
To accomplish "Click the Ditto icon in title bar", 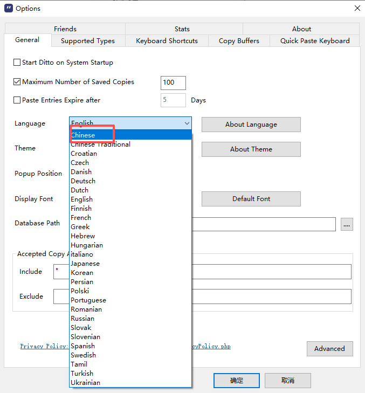I will [9, 8].
